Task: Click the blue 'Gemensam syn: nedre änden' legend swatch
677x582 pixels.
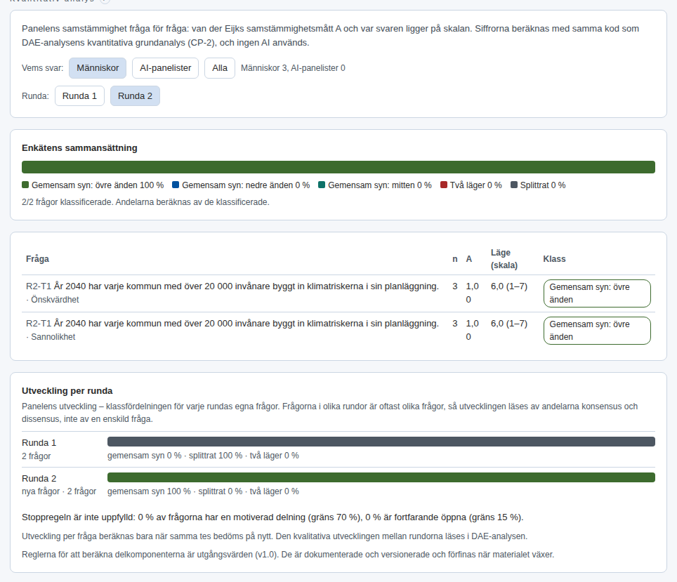Action: point(176,185)
